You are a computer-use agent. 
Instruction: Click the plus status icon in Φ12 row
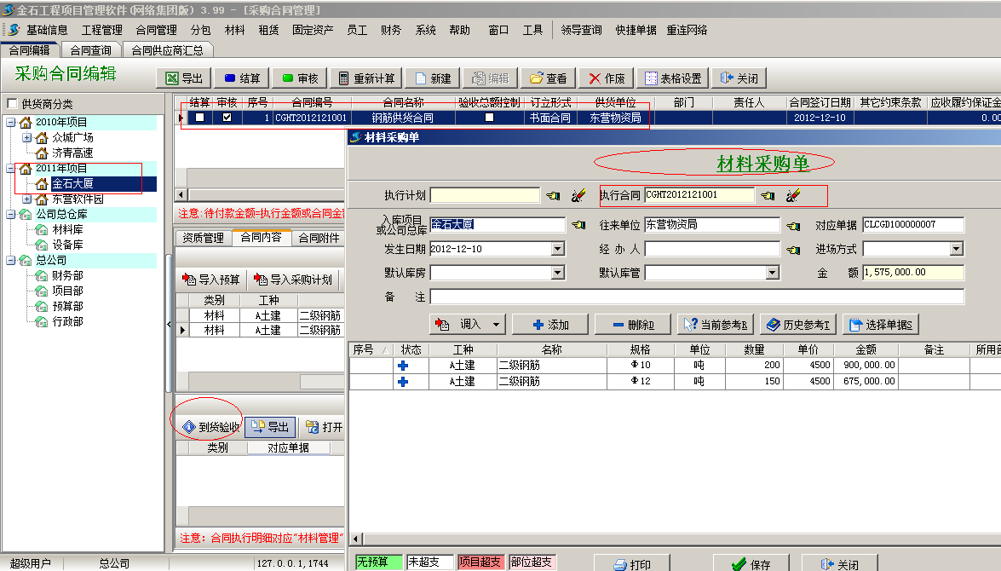pyautogui.click(x=403, y=381)
